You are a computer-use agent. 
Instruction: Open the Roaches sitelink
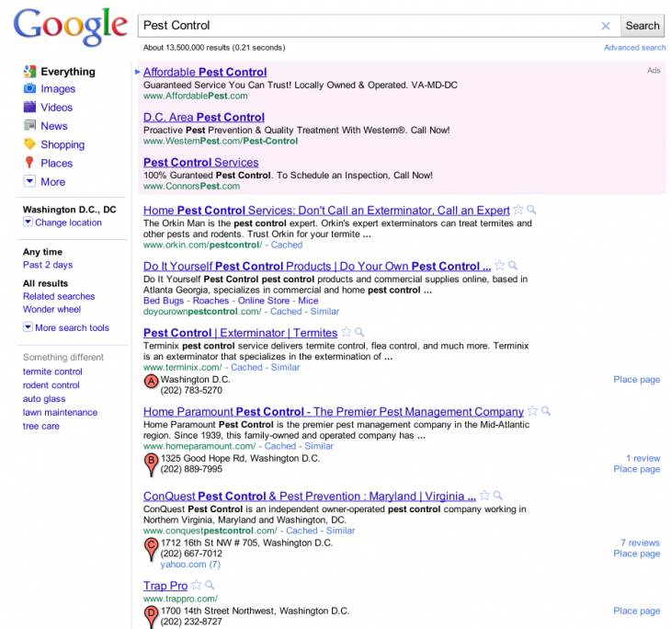click(210, 301)
